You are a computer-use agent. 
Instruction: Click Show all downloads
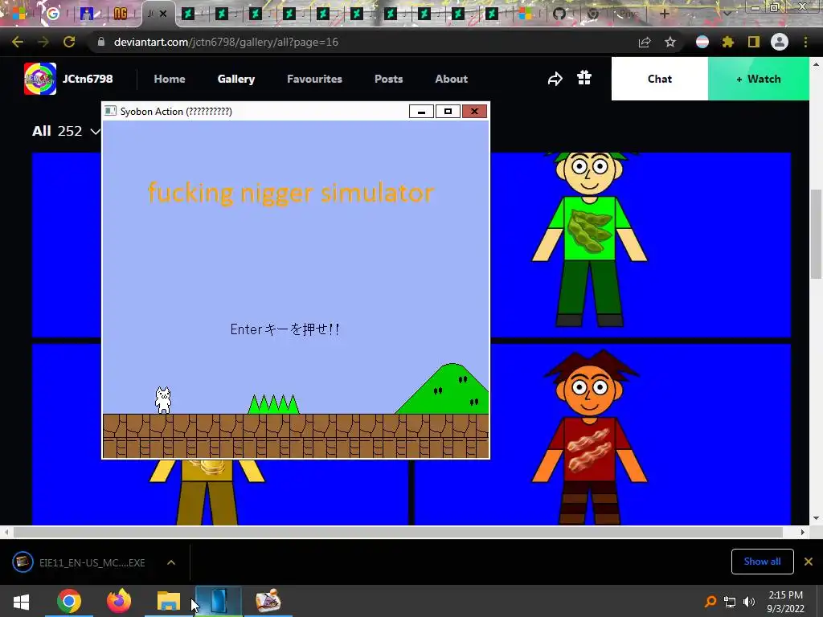(762, 562)
